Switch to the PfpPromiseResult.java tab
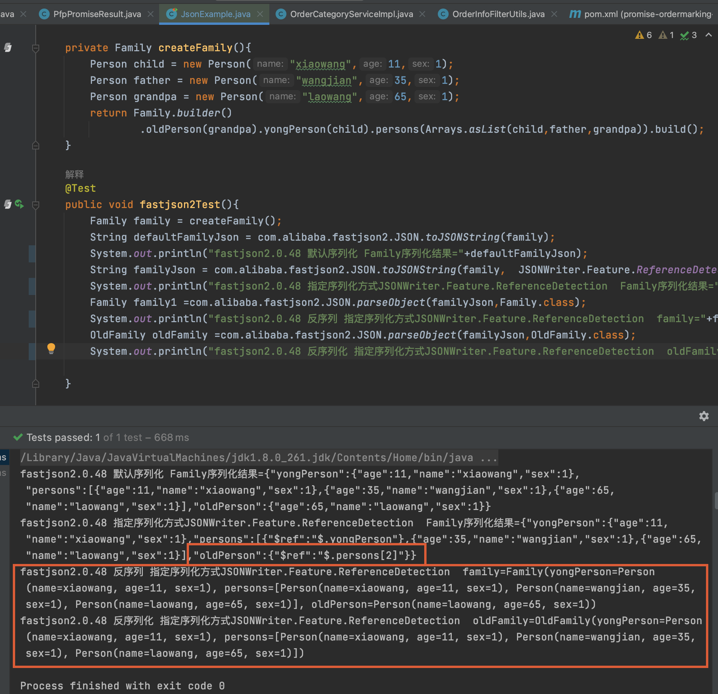 pos(97,14)
